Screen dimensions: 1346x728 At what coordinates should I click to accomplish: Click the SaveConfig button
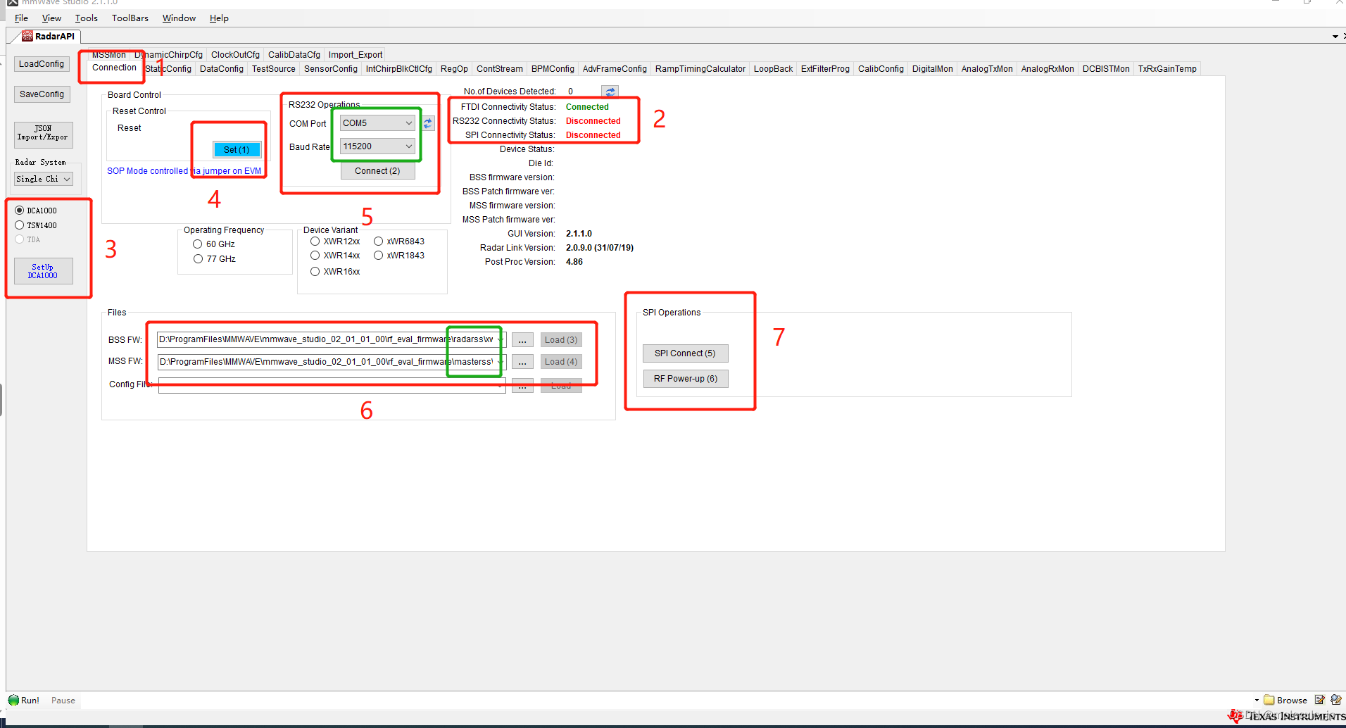(42, 94)
